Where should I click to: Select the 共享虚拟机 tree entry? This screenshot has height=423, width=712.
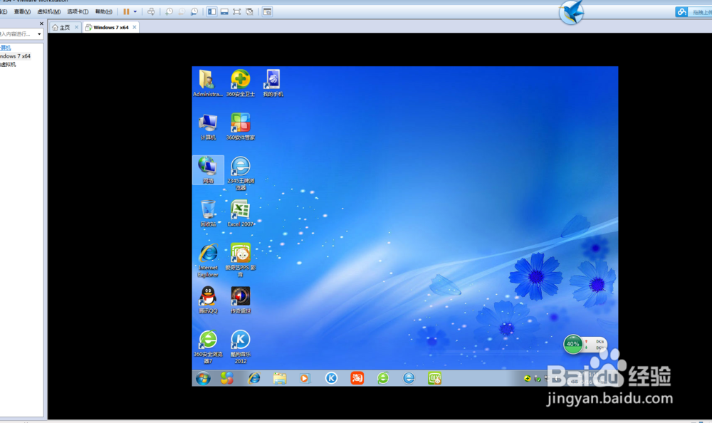[x=8, y=65]
